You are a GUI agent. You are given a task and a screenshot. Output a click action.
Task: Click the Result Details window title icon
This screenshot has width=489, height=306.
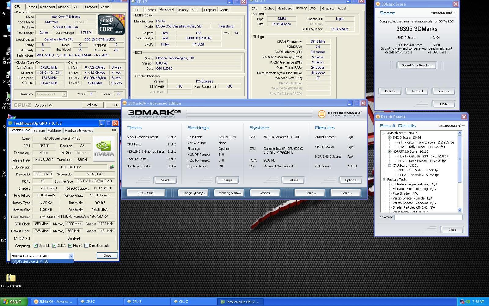coord(377,117)
